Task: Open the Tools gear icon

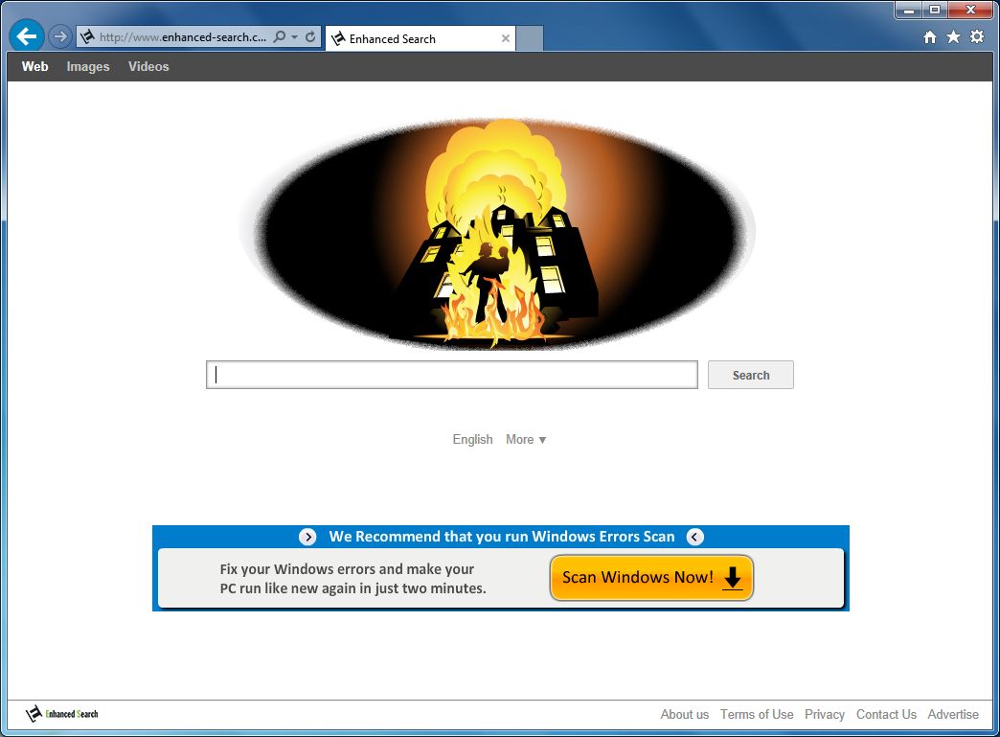Action: pos(977,37)
